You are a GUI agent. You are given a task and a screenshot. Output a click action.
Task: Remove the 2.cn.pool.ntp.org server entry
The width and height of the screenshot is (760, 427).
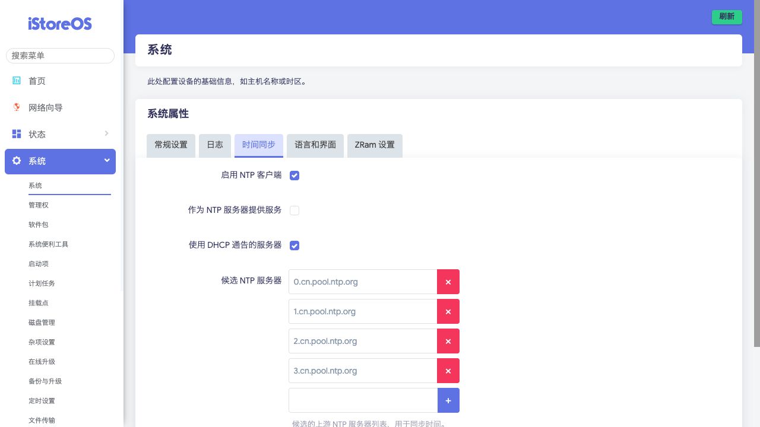pyautogui.click(x=448, y=341)
